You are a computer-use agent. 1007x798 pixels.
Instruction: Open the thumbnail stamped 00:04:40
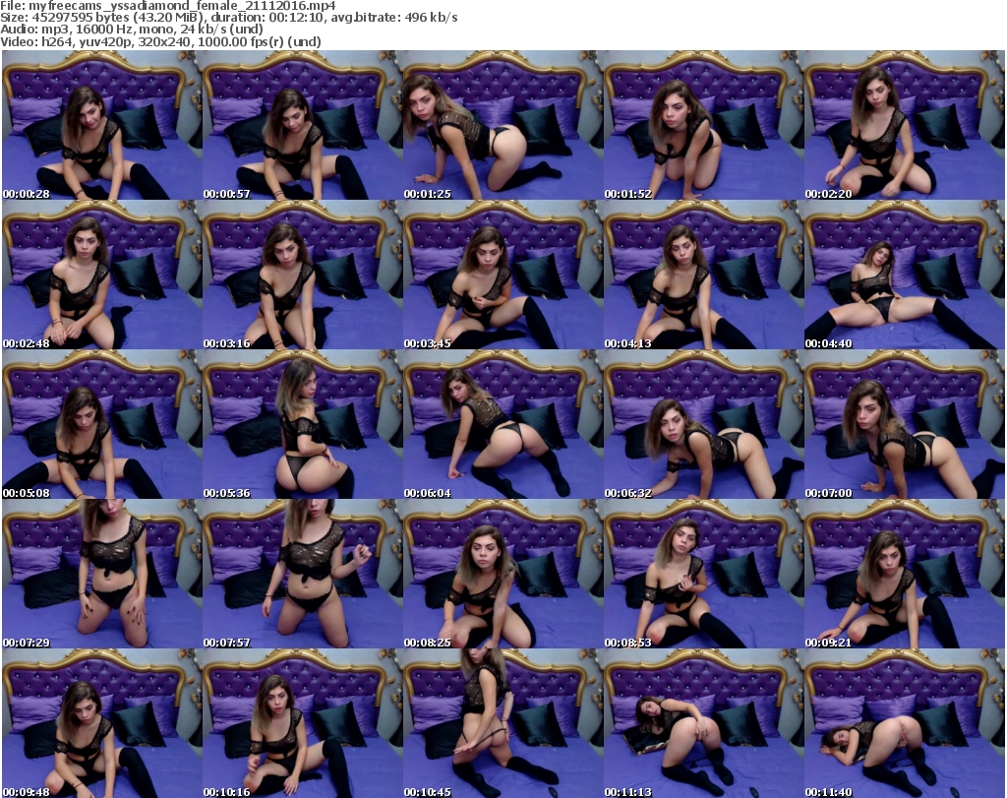(x=905, y=275)
